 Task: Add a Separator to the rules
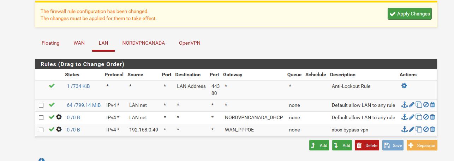[x=422, y=145]
